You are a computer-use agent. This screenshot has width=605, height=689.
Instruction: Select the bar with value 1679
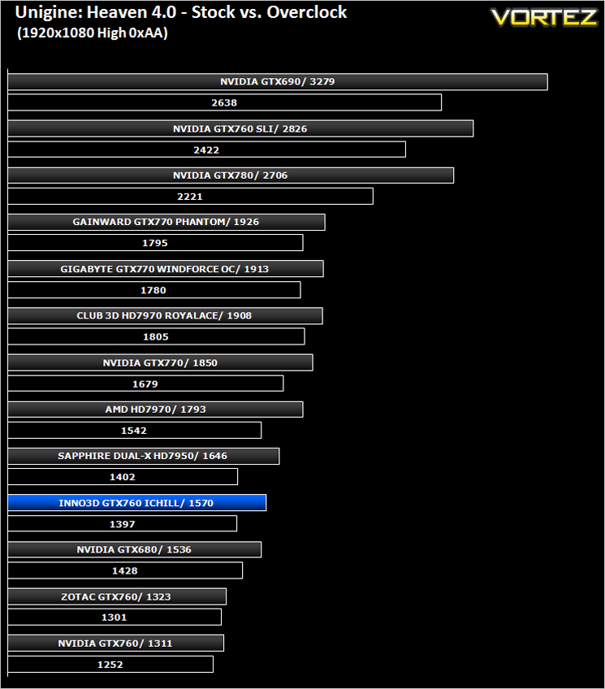coord(145,383)
